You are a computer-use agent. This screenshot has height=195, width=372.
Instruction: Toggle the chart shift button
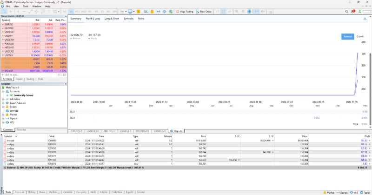[x=263, y=11]
